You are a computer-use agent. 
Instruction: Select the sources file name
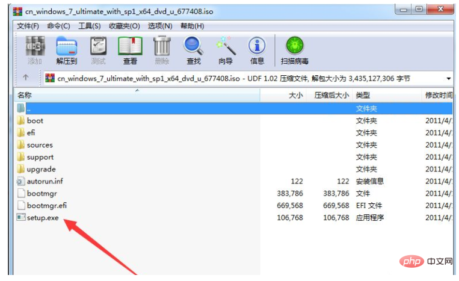click(40, 145)
